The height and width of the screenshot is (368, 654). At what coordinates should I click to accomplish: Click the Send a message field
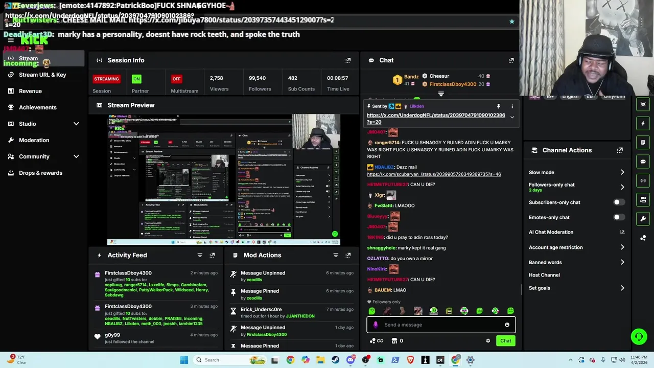(x=441, y=325)
